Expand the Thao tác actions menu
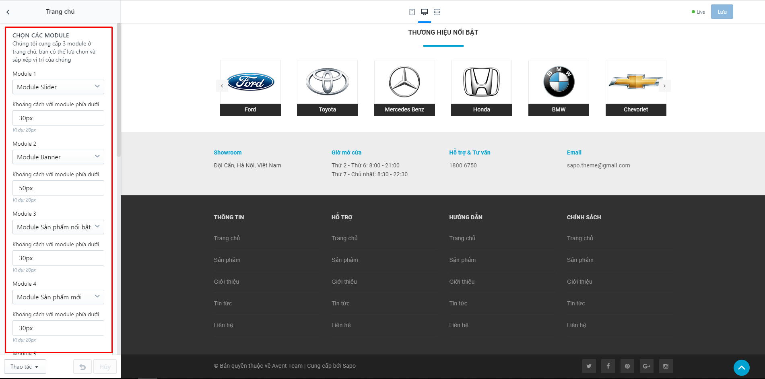Screen dimensions: 765x379 pyautogui.click(x=25, y=367)
